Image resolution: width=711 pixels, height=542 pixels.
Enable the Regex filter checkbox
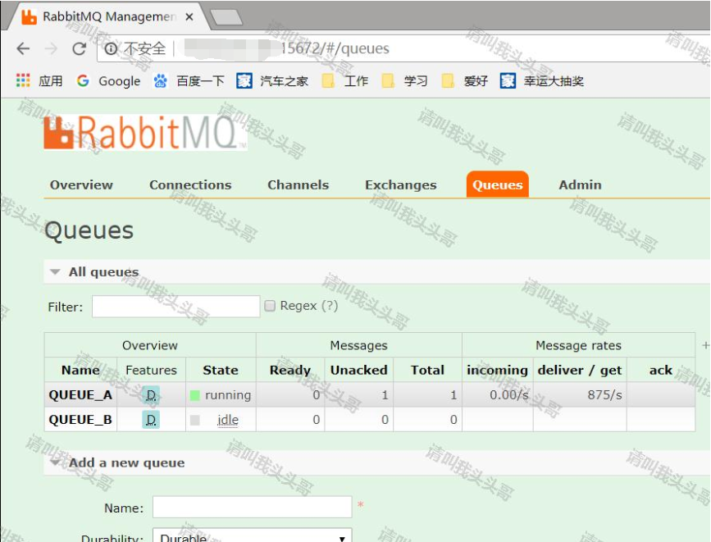coord(270,306)
